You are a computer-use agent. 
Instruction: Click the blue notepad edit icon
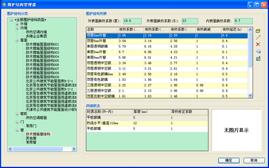coord(258,58)
